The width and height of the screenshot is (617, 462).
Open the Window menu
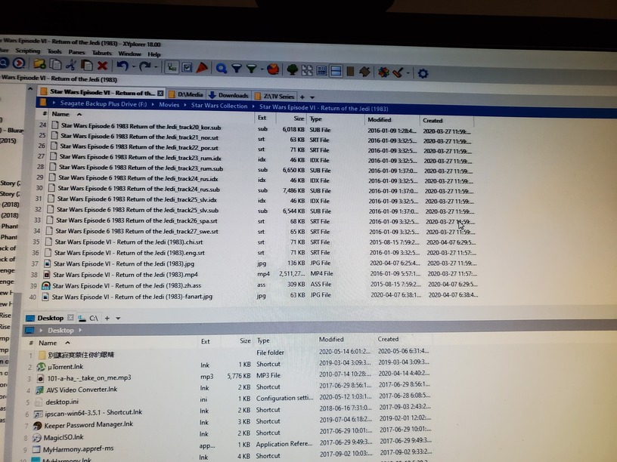129,54
